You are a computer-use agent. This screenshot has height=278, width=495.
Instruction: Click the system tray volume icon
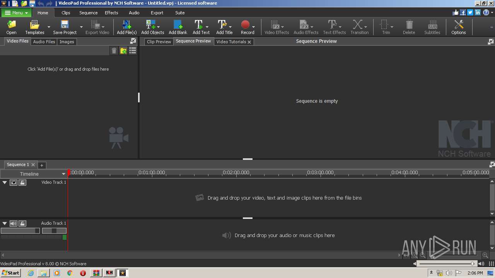pos(449,273)
